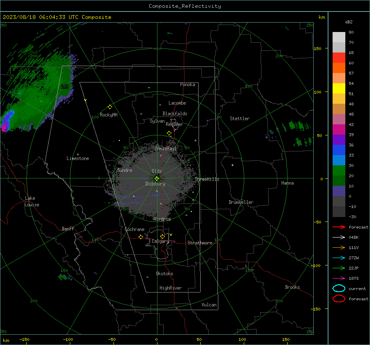The width and height of the screenshot is (370, 345).
Task: Click the ThreeHills label
Action: (x=207, y=179)
